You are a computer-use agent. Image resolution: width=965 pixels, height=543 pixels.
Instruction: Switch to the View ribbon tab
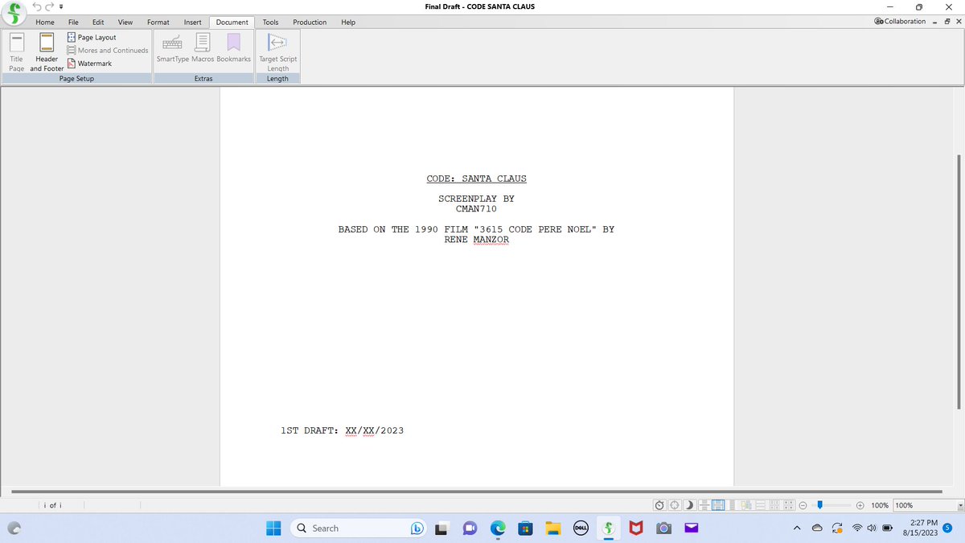[125, 23]
